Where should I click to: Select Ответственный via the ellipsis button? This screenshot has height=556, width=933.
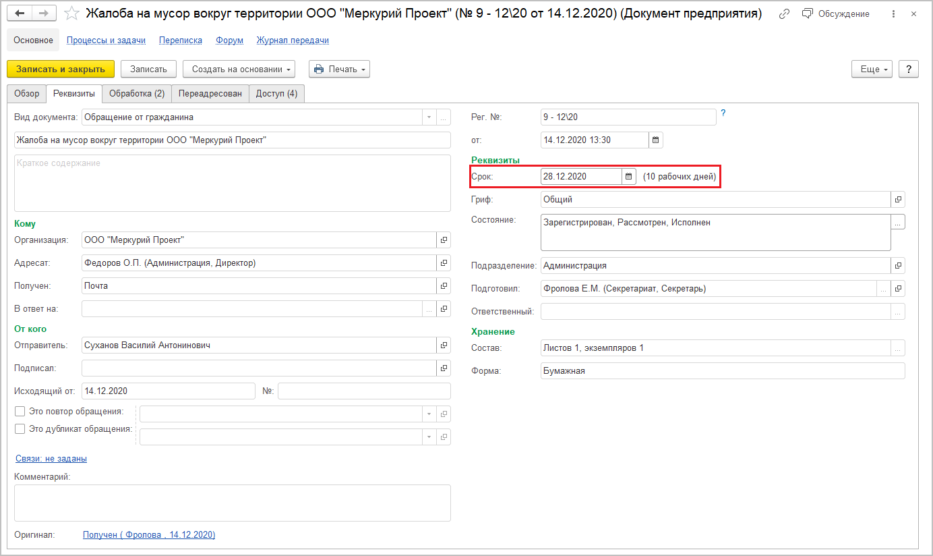[x=898, y=311]
